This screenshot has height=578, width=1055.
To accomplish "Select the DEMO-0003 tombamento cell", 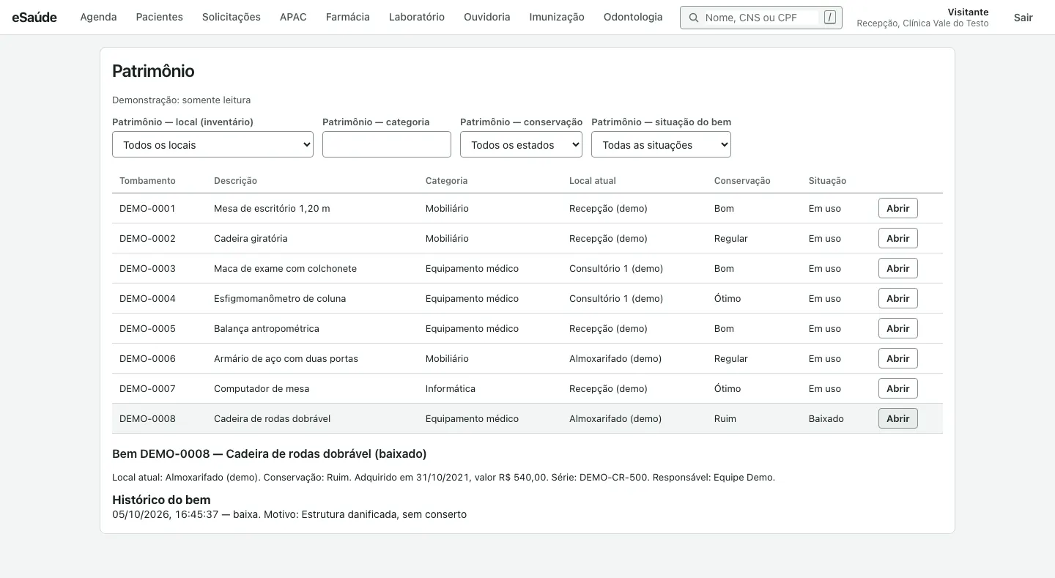I will [147, 268].
